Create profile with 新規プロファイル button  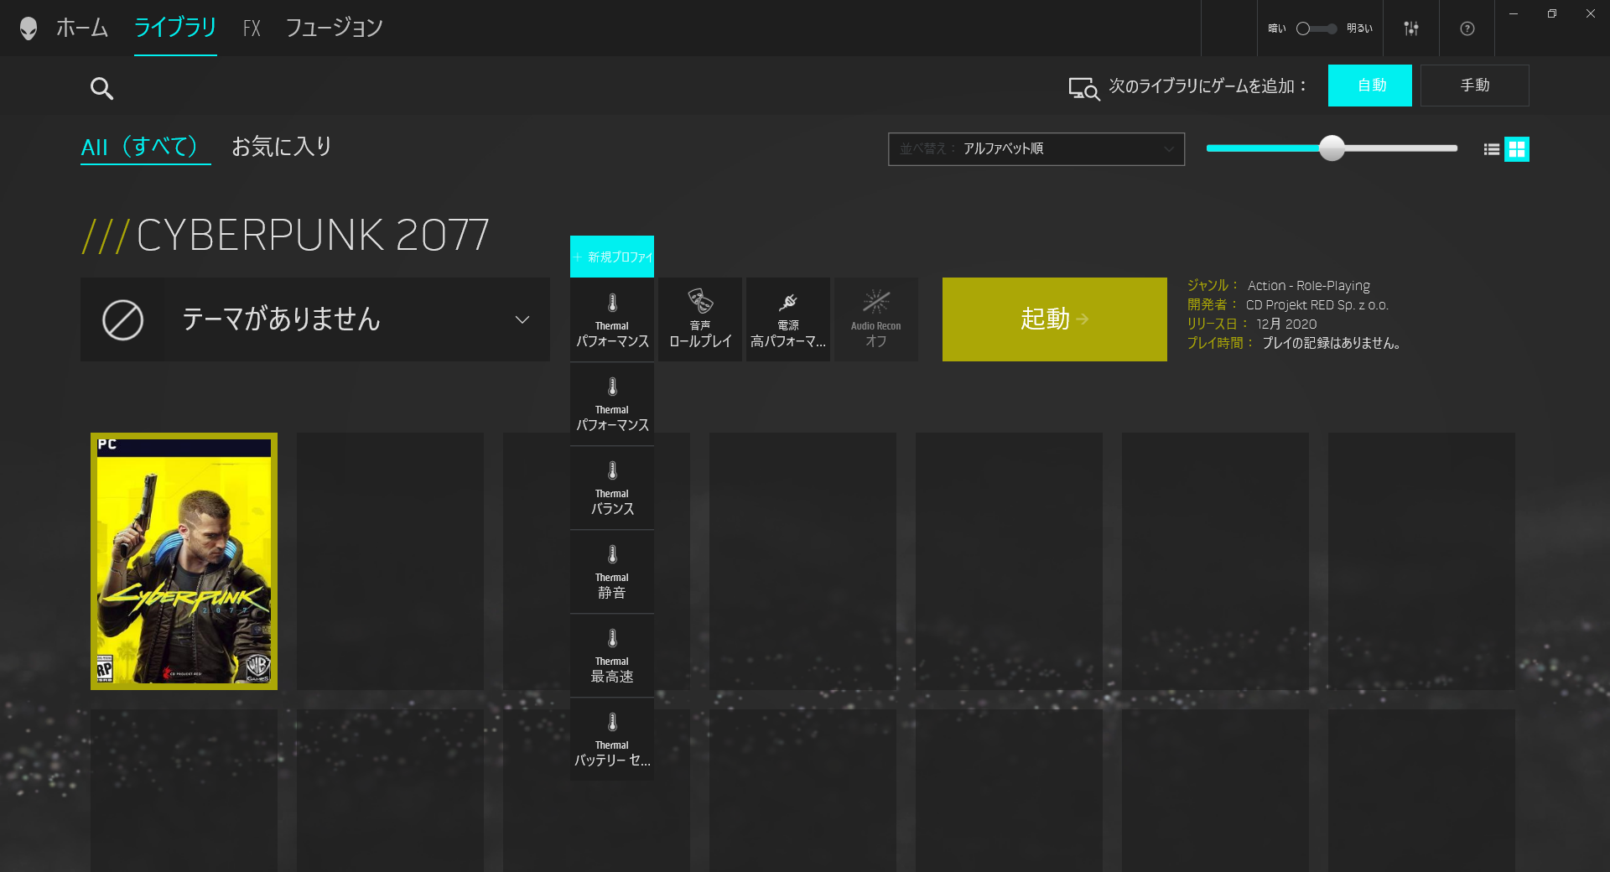(612, 257)
